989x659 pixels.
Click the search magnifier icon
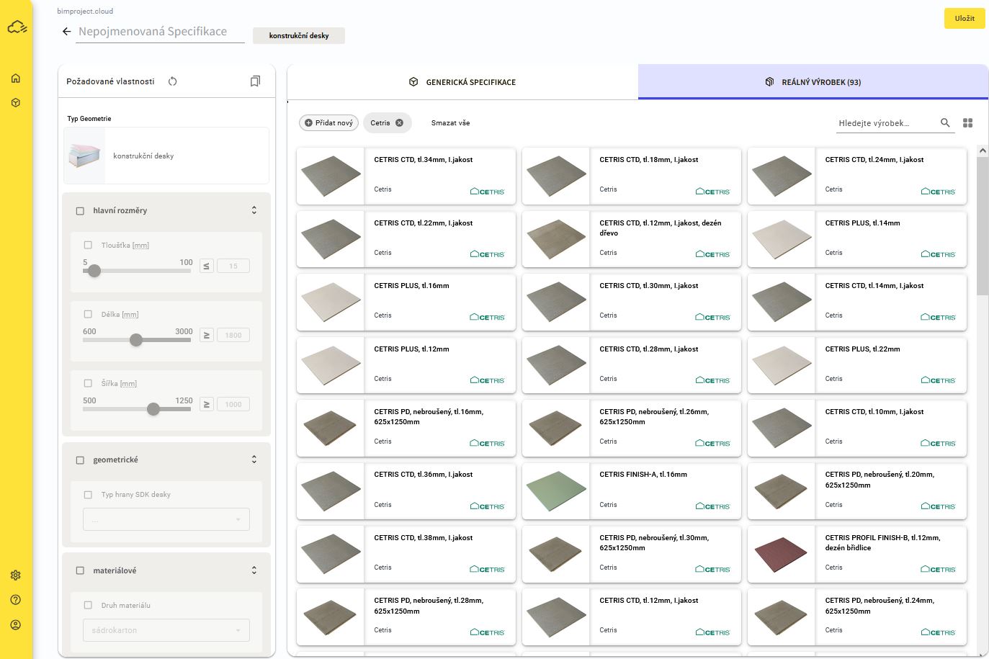(946, 123)
